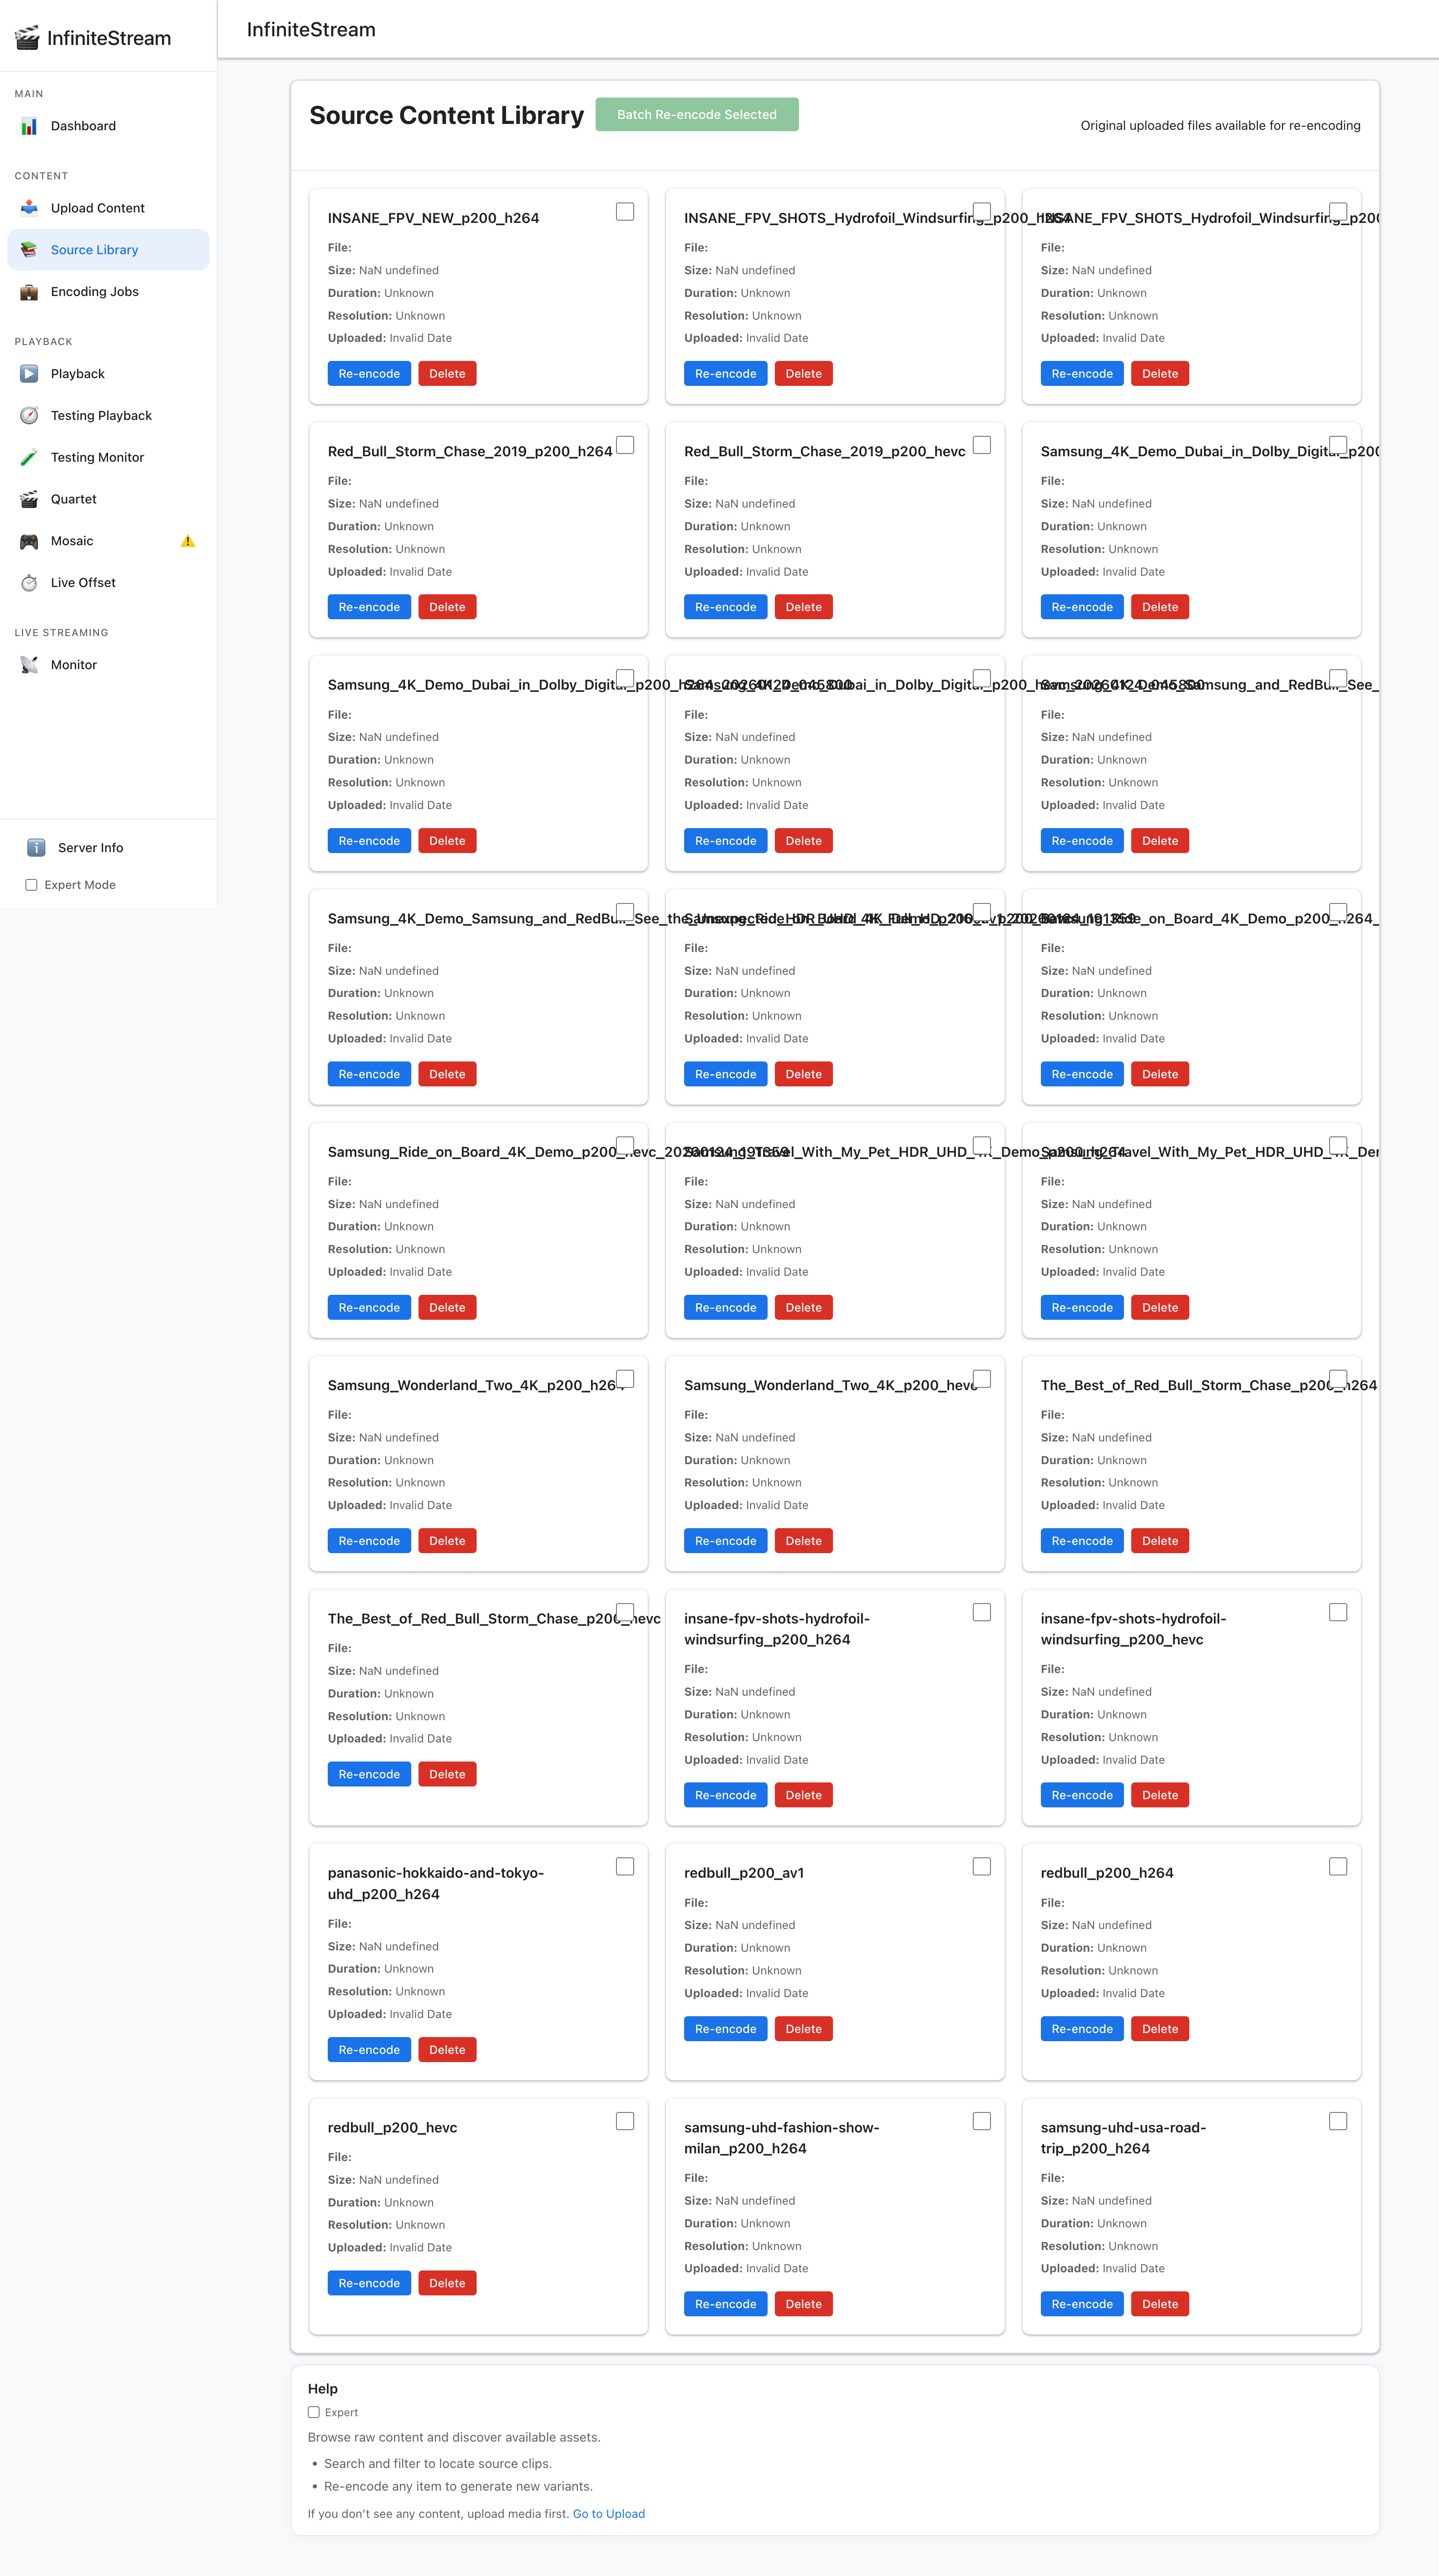Click the Live Offset stopwatch icon
The width and height of the screenshot is (1439, 2576).
(29, 583)
